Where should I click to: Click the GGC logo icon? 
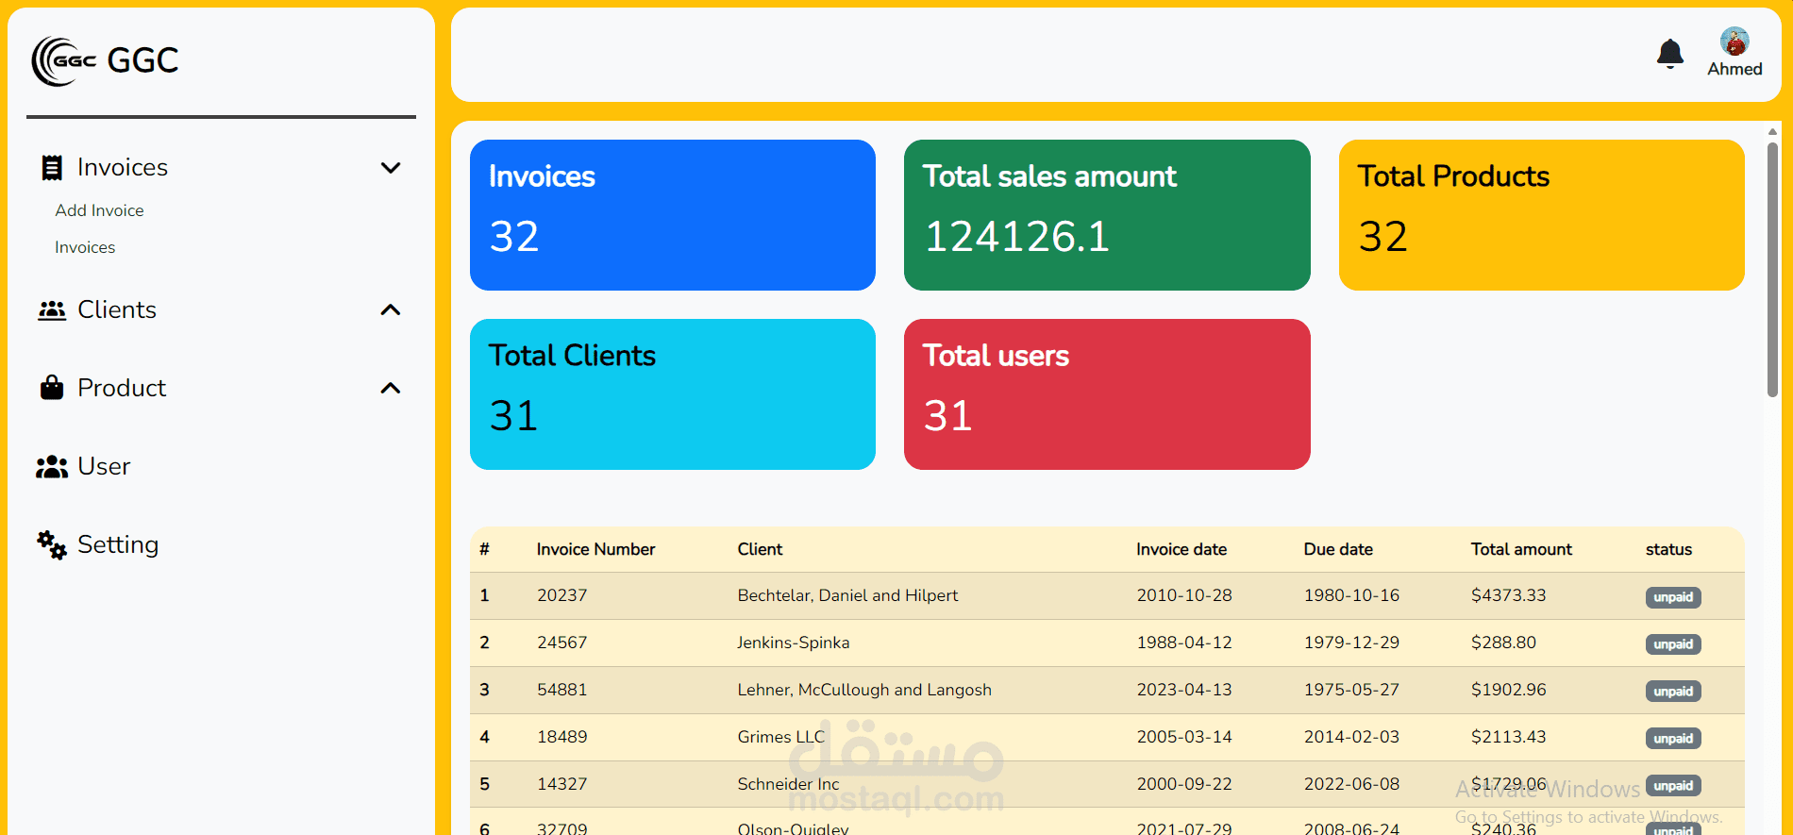(64, 61)
